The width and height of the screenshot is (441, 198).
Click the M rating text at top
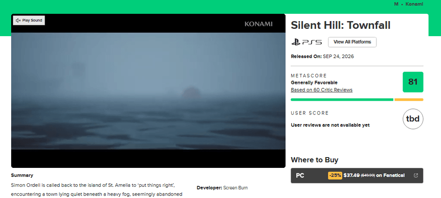pos(396,4)
